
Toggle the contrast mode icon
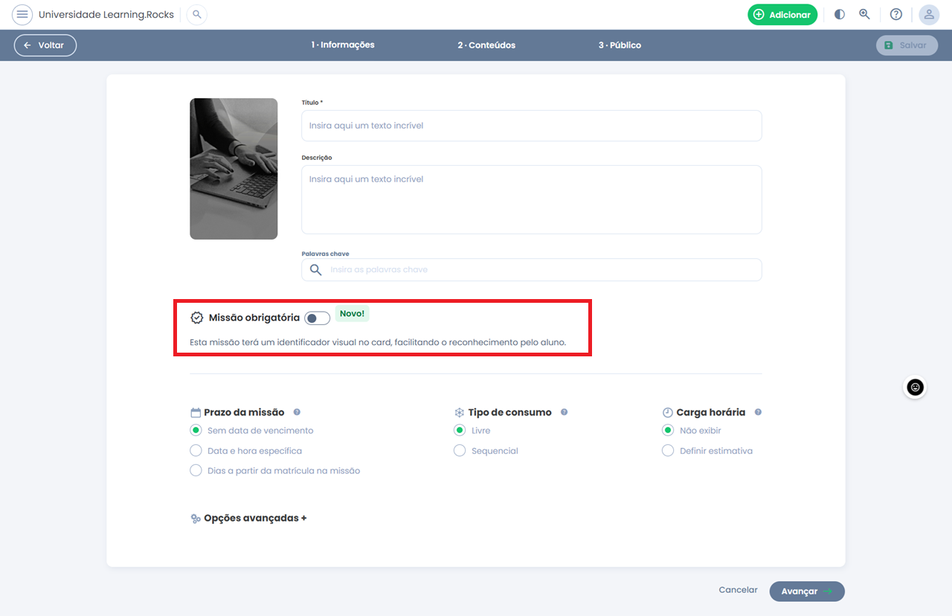click(840, 14)
